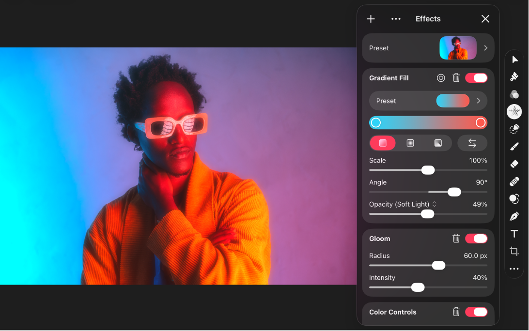Activate the Repair bandage tool
Image resolution: width=529 pixels, height=331 pixels.
(x=514, y=181)
